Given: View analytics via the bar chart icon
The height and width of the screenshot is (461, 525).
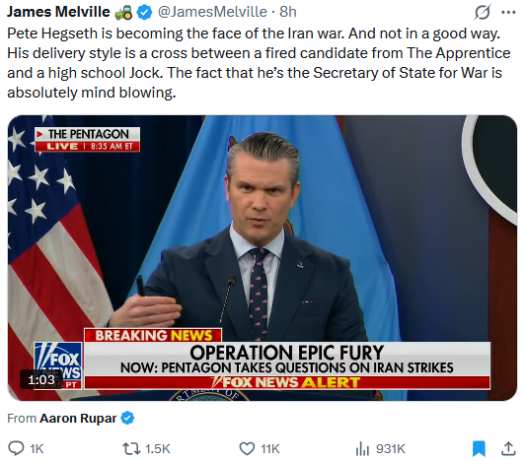Looking at the screenshot, I should click(x=362, y=448).
